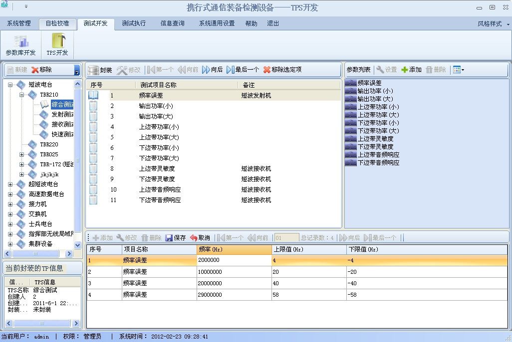Open the 系统通用设置 menu
Image resolution: width=512 pixels, height=342 pixels.
pyautogui.click(x=217, y=23)
